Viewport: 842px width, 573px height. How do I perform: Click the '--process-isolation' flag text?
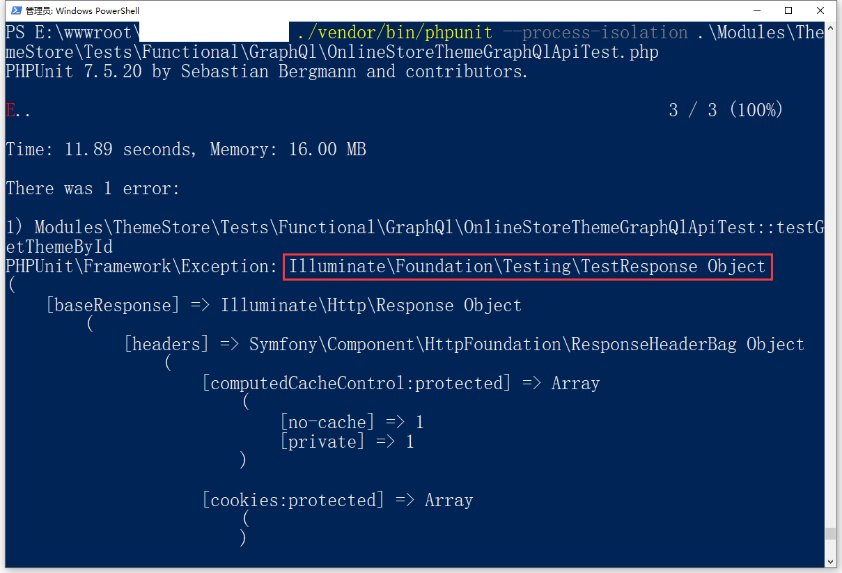click(x=595, y=32)
